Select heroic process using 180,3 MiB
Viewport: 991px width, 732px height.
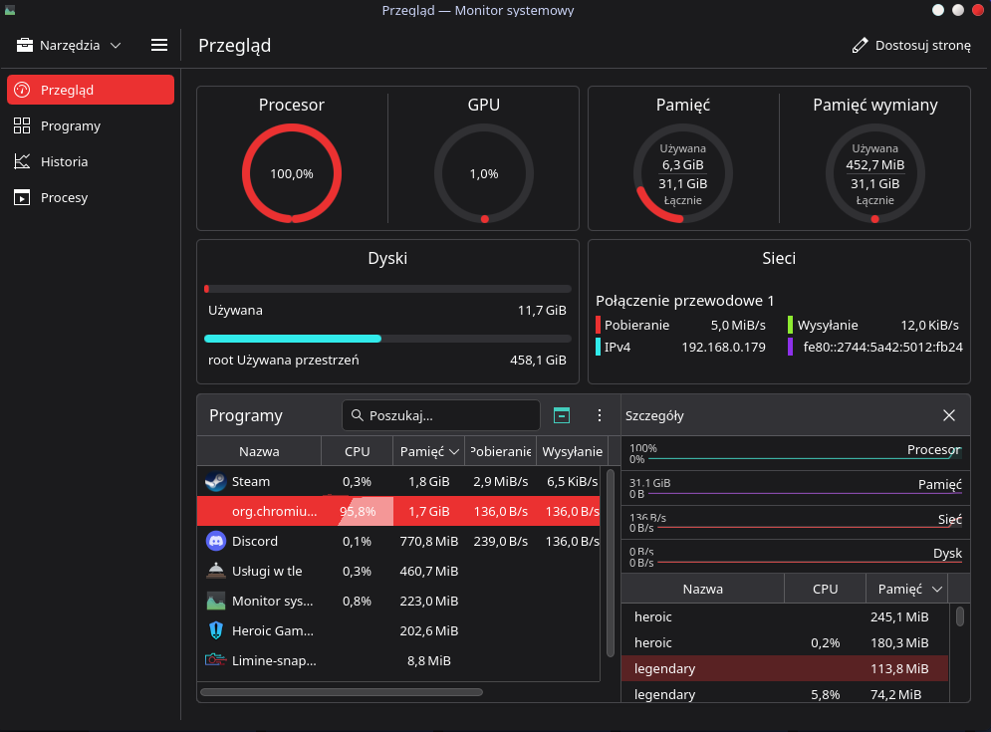click(784, 643)
